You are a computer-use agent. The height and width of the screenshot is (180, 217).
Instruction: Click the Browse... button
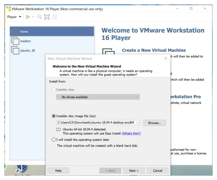(155, 123)
